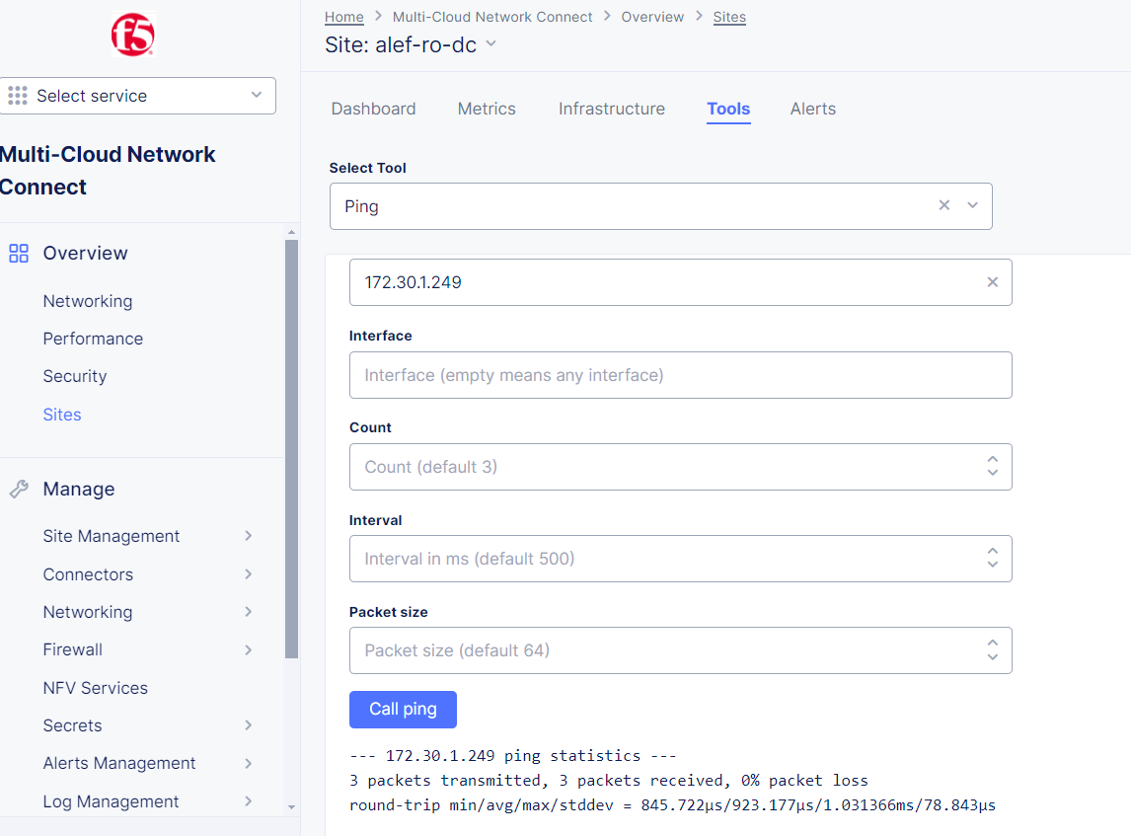Switch to the Infrastructure tab
The width and height of the screenshot is (1131, 836).
[x=612, y=109]
